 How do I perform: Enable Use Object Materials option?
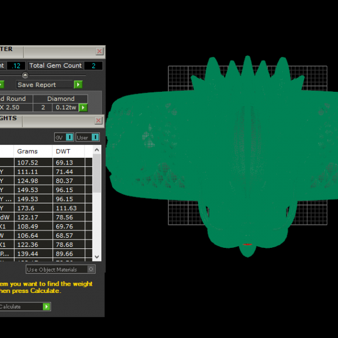coord(92,269)
